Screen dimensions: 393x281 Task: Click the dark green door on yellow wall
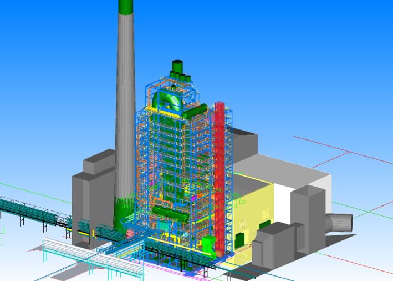coord(239,240)
